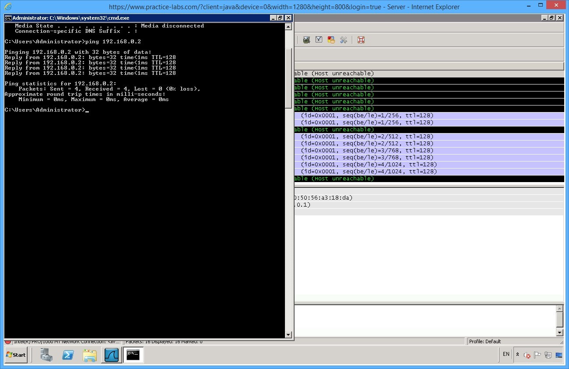Image resolution: width=569 pixels, height=369 pixels.
Task: Switch keyboard layout via the EN indicator
Action: 506,355
